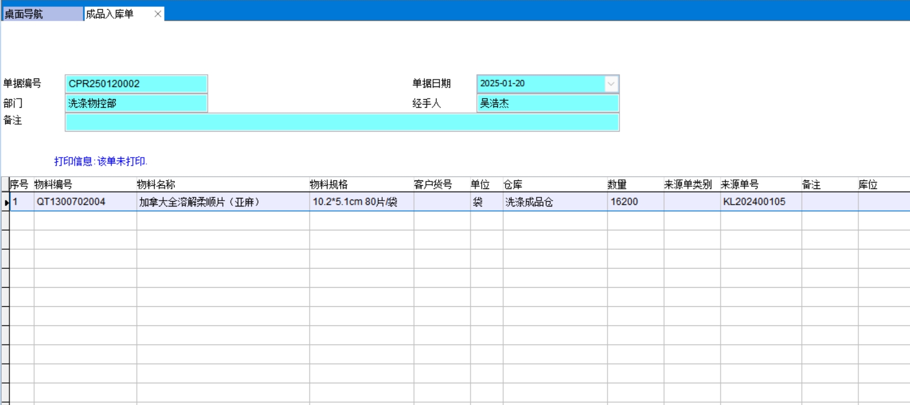
Task: Click the 库位 column header
Action: [x=868, y=185]
